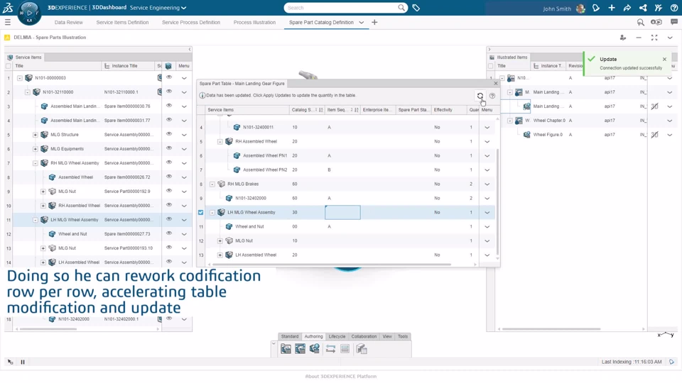
Task: Click About 3DEXPERIENCE Platform link
Action: click(x=340, y=376)
